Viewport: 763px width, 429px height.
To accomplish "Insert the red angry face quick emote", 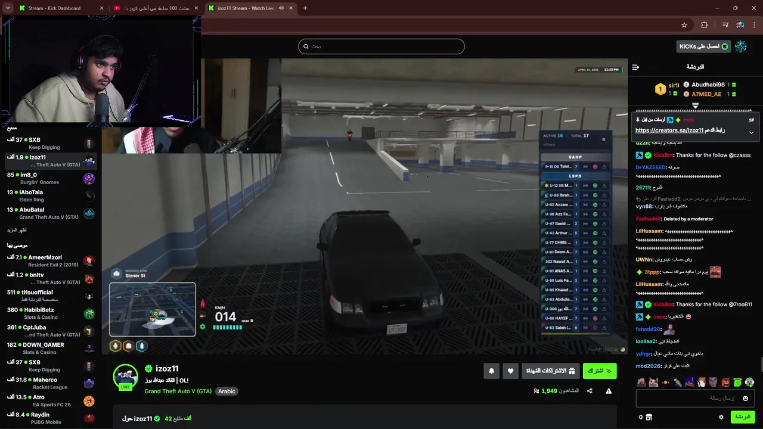I will [x=725, y=383].
